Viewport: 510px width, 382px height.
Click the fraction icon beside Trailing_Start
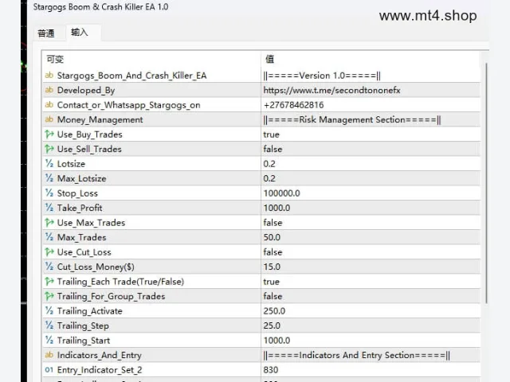click(49, 340)
